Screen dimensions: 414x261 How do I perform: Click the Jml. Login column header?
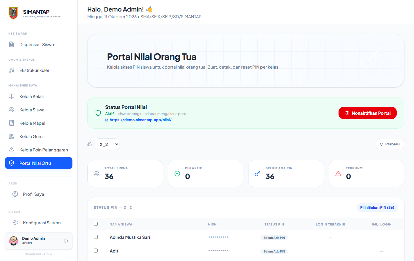coord(382,224)
